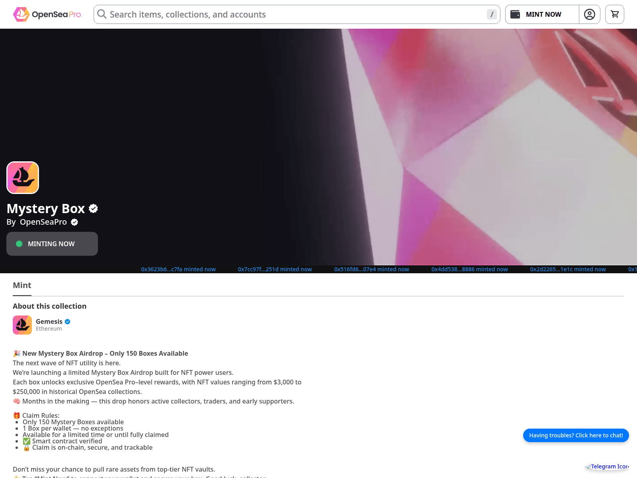Open the 'Having troubles?' chat button
The width and height of the screenshot is (637, 478).
576,435
